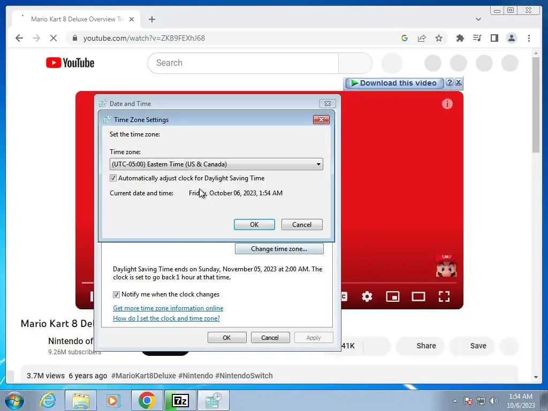Open the Chrome extensions puzzle icon
Screen dimensions: 548x411
click(460, 38)
